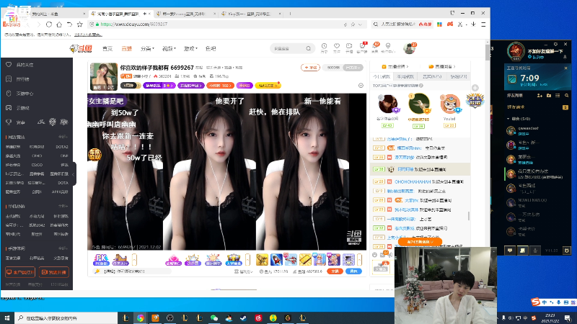Click the new-folder icon in the League friends list

pyautogui.click(x=549, y=96)
